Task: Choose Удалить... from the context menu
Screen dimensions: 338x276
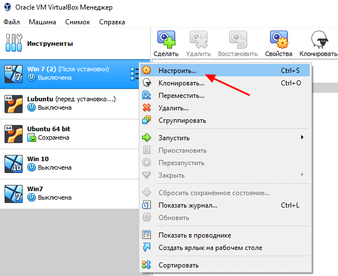Action: coord(225,108)
